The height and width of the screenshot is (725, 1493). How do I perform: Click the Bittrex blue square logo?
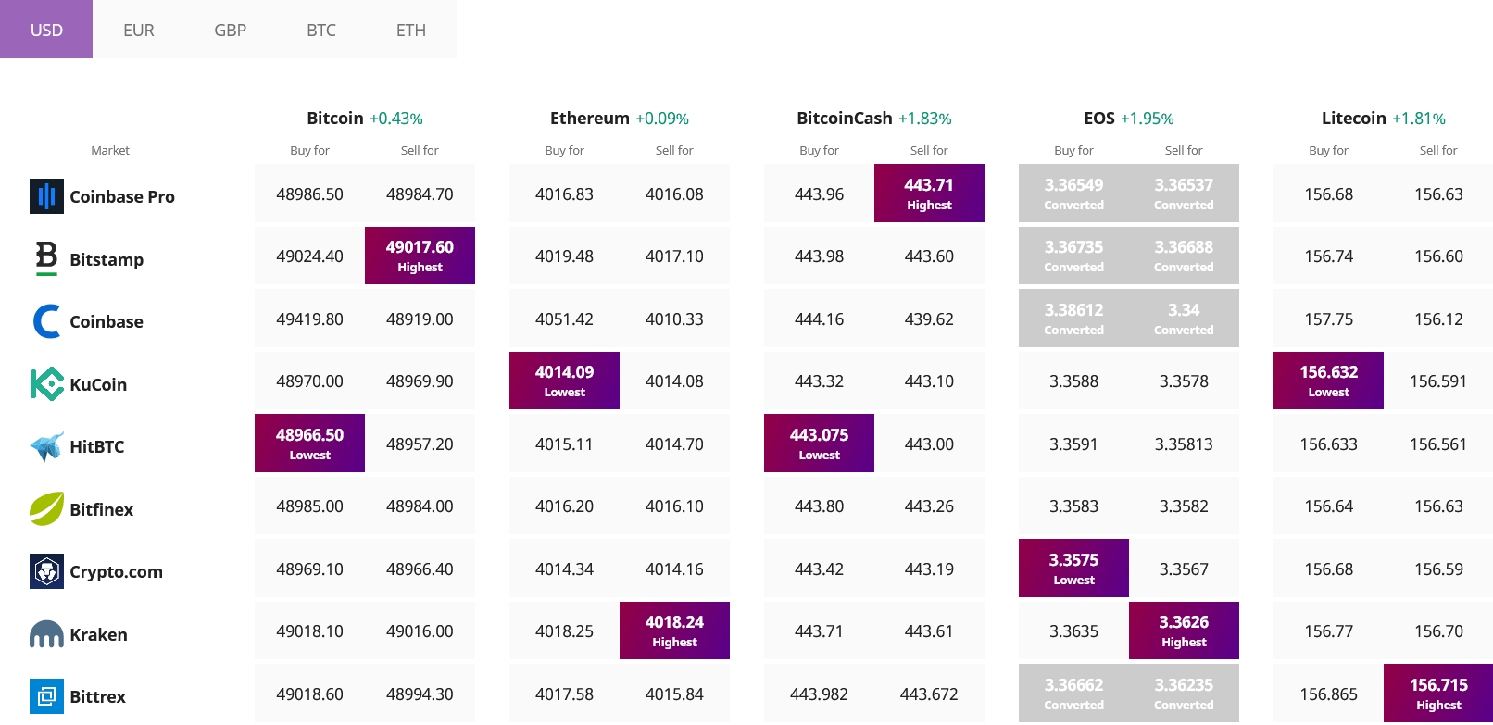coord(46,696)
